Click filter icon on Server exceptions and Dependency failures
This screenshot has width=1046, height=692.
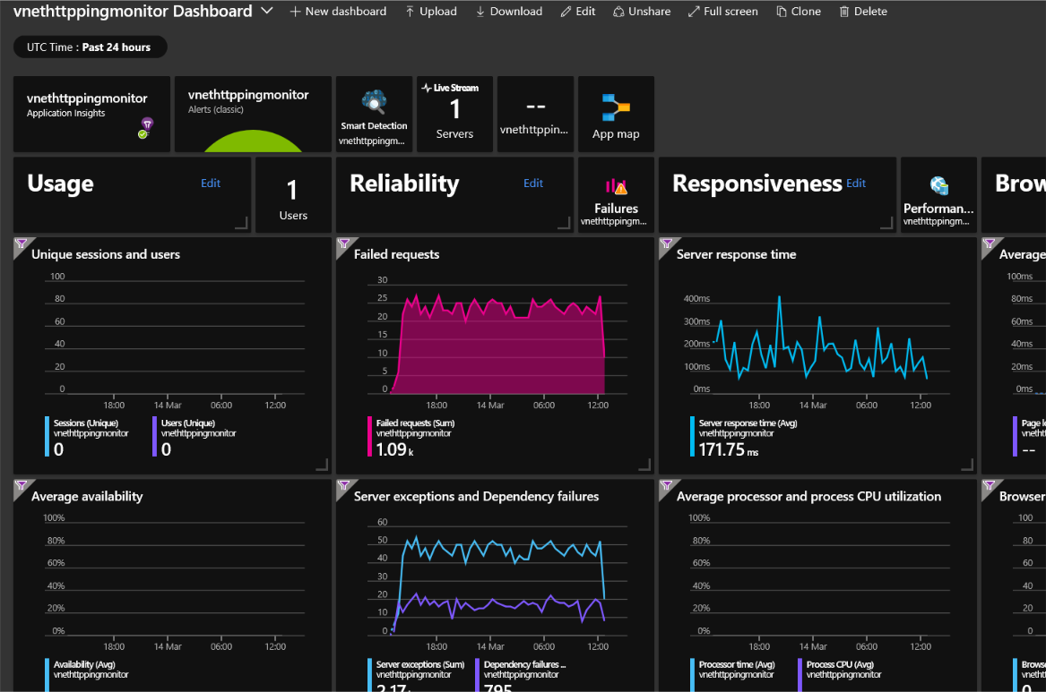click(343, 485)
